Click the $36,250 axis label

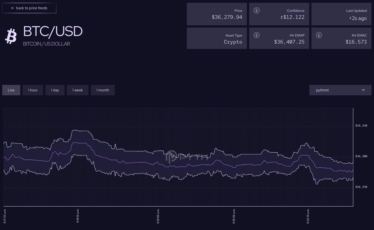click(x=361, y=187)
